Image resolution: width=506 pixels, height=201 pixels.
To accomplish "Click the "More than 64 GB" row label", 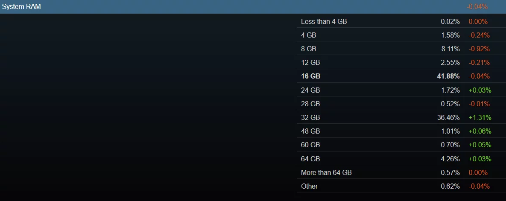I will pos(326,172).
